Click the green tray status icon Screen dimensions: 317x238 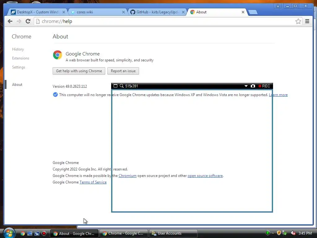click(267, 233)
